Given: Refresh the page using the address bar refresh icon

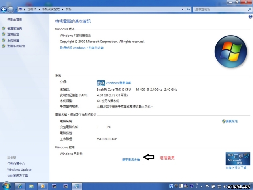Looking at the screenshot, I should 188,9.
